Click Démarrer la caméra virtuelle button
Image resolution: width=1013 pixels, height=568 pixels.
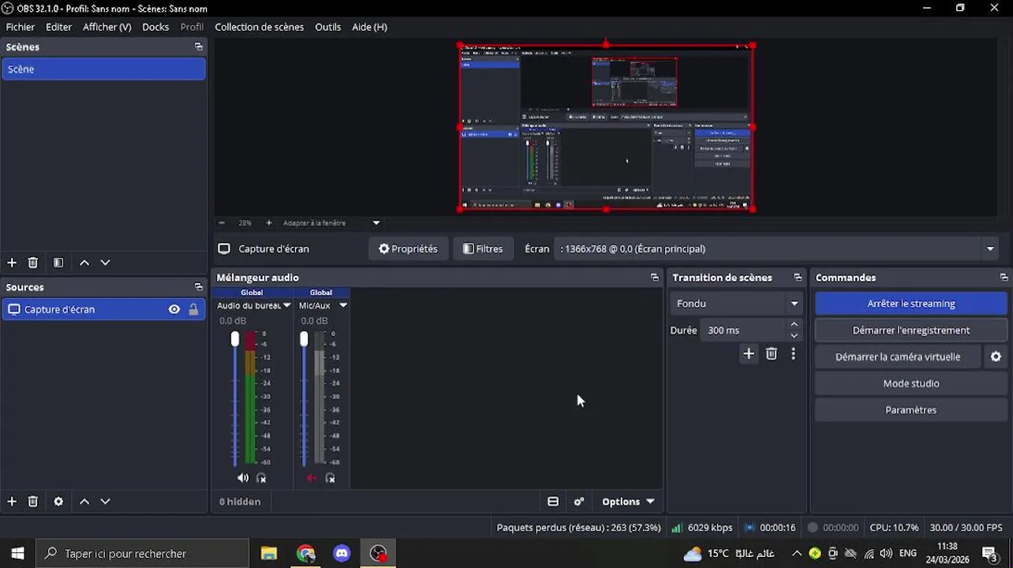click(898, 357)
